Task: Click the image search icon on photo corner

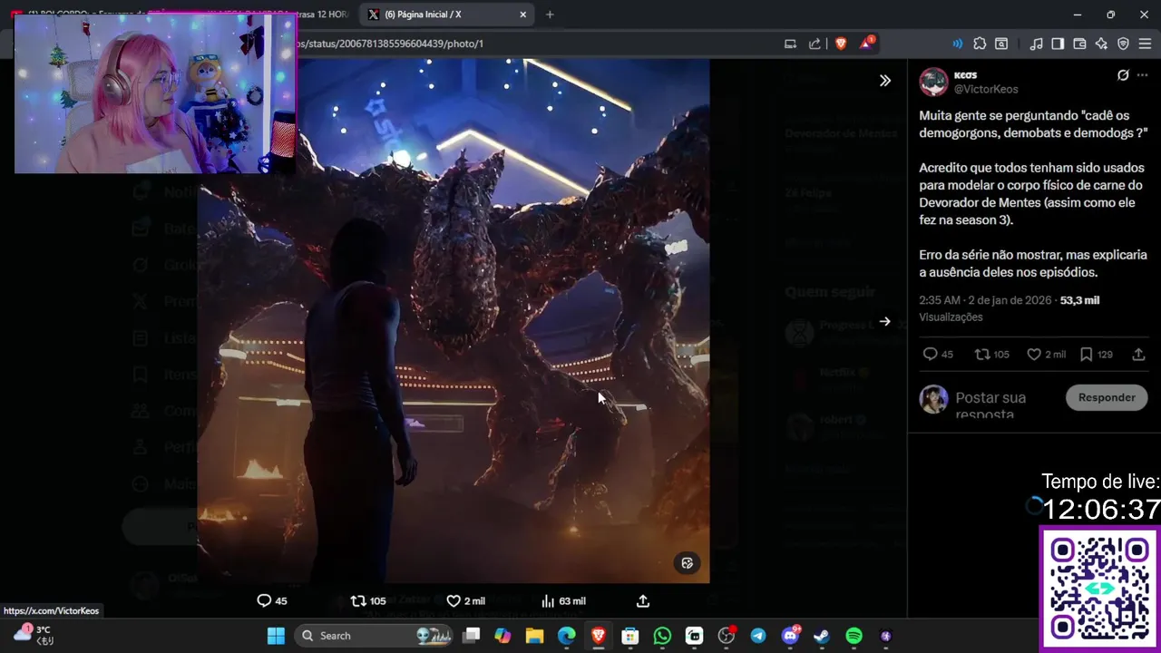Action: point(687,563)
